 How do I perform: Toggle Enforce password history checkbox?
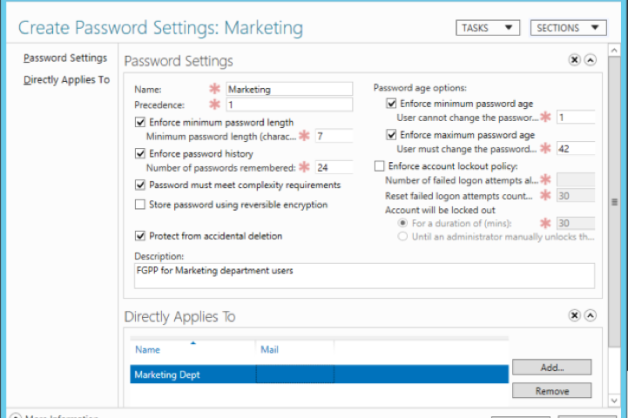141,153
